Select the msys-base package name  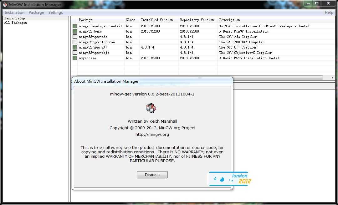87,58
